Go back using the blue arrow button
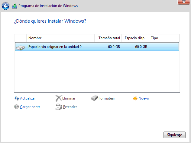Screen dimensions: 191x143 pyautogui.click(x=5, y=6)
